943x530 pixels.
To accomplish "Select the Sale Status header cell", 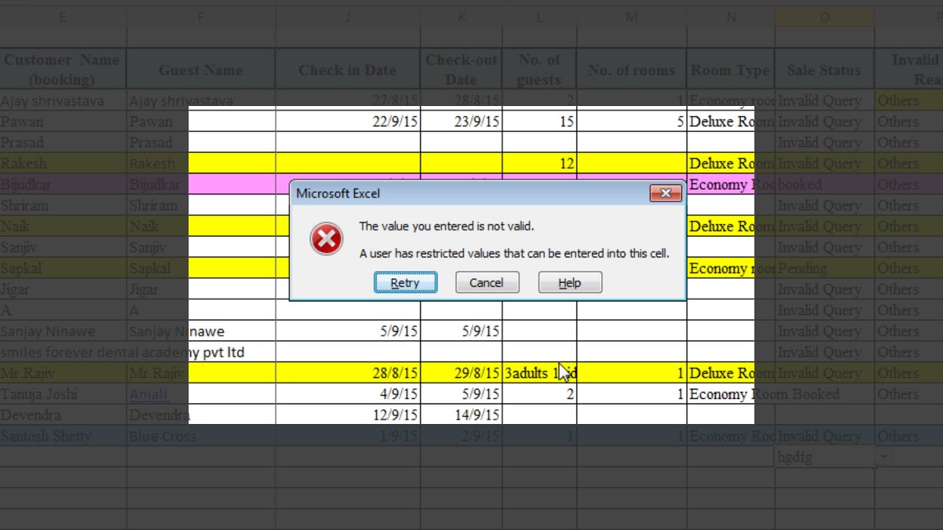I will coord(824,69).
